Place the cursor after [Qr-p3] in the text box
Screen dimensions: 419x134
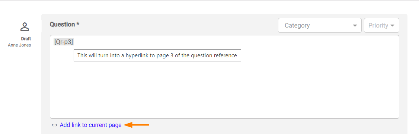click(74, 42)
